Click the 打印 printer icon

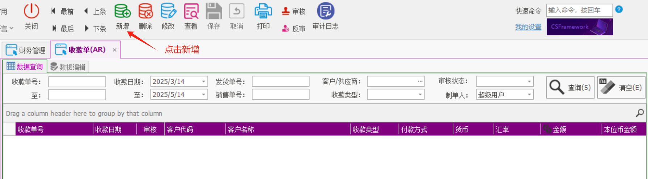(x=263, y=11)
